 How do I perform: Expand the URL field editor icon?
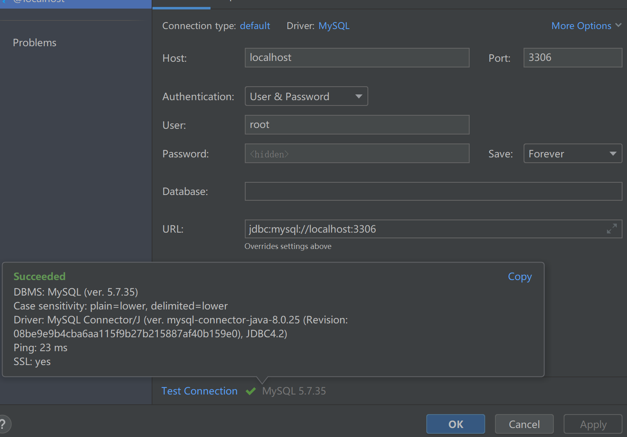point(611,229)
